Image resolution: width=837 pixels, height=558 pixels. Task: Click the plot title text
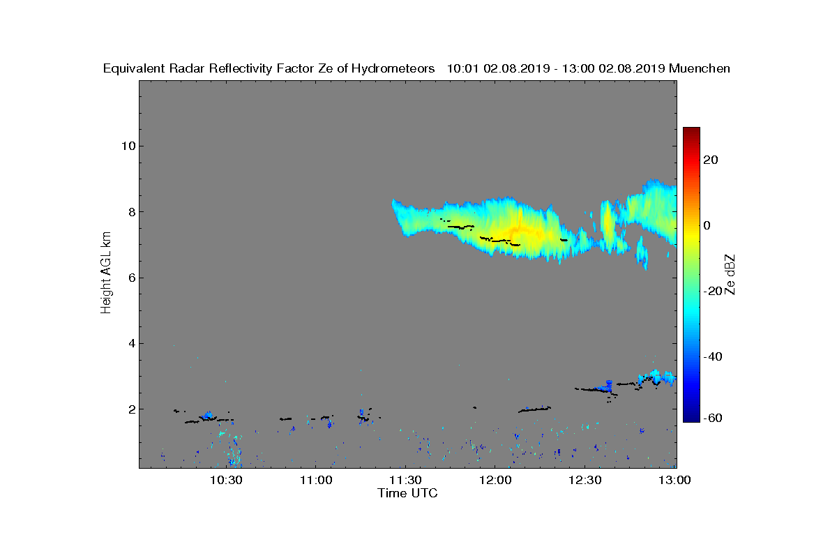point(416,68)
